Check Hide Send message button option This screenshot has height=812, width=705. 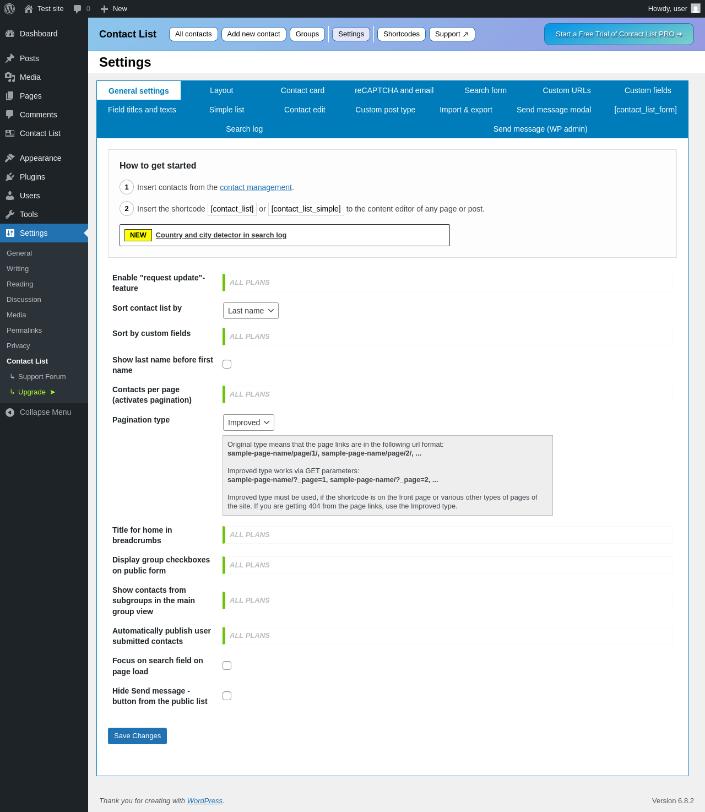click(x=227, y=696)
